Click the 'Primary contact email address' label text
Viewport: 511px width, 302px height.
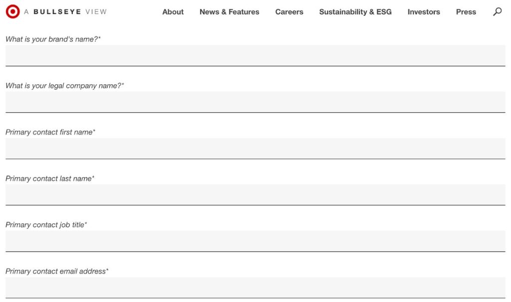point(57,271)
